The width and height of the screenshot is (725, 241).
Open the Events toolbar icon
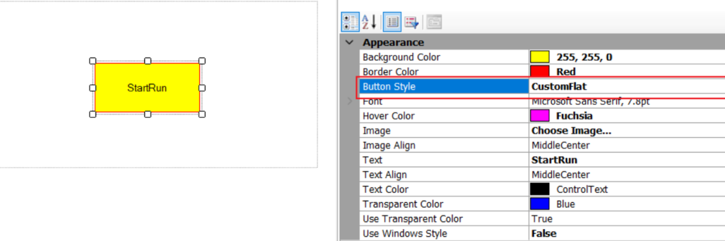point(411,21)
